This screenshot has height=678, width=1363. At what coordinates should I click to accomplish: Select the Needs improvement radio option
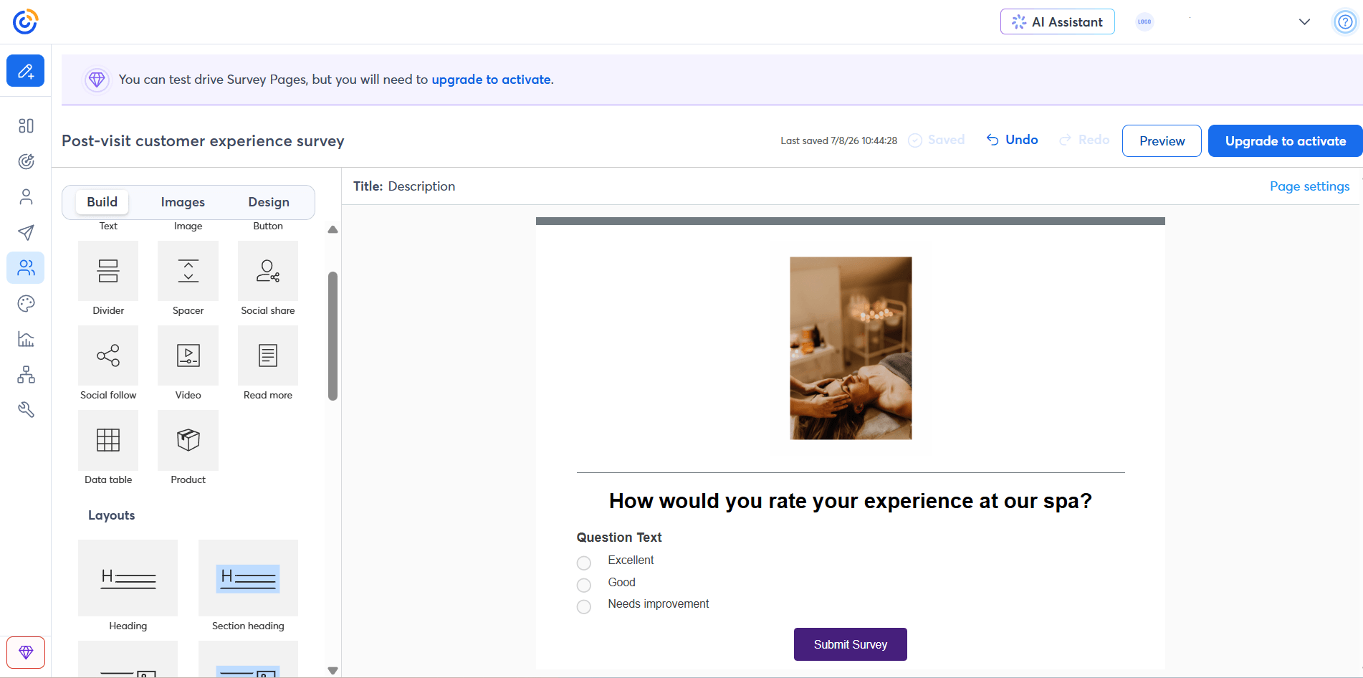pos(584,606)
